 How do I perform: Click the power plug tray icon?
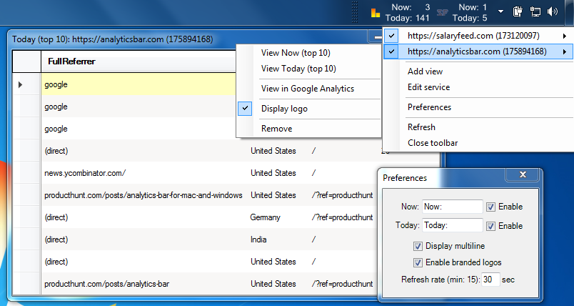click(x=518, y=11)
